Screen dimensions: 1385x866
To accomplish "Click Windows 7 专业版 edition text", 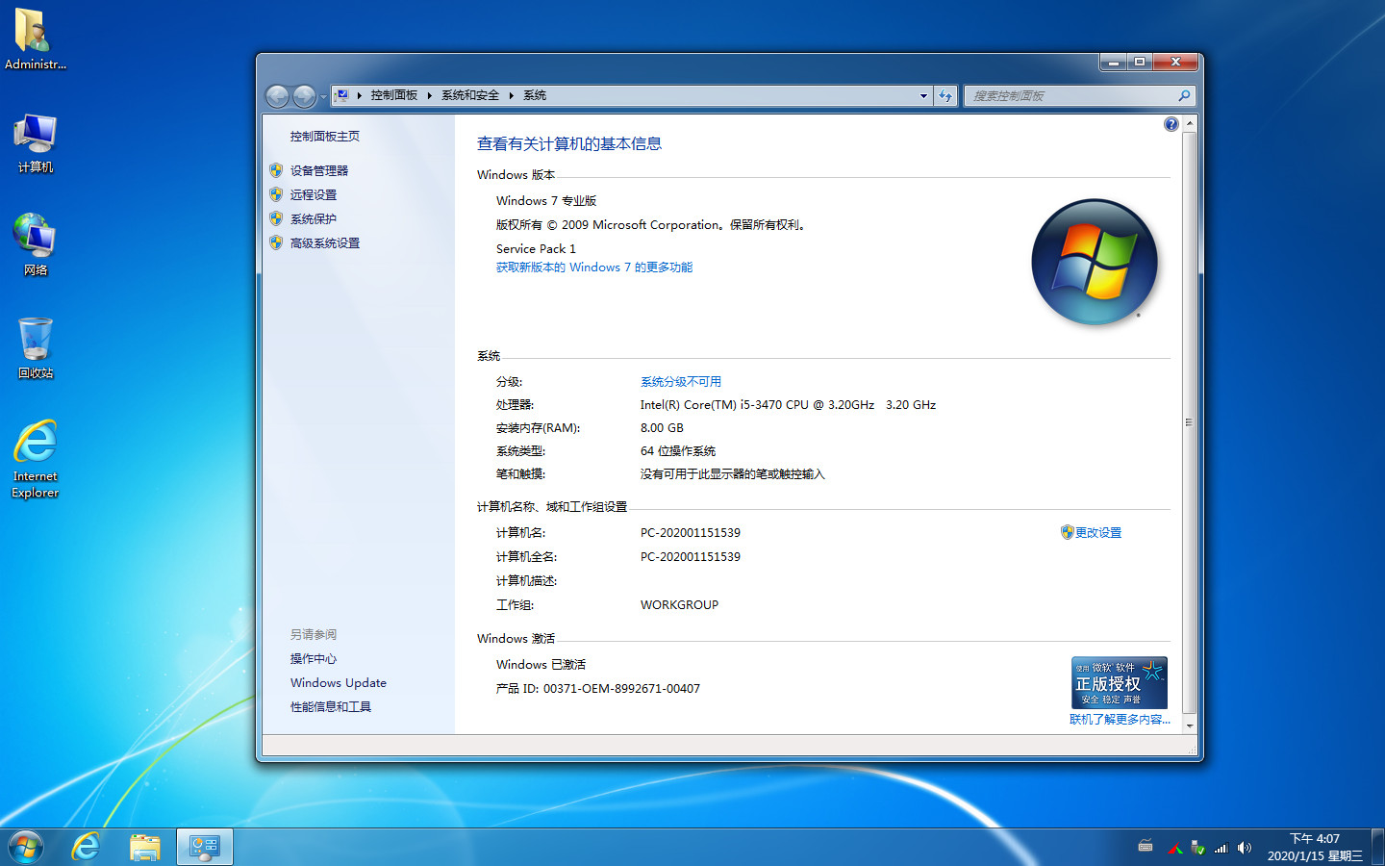I will (x=546, y=201).
